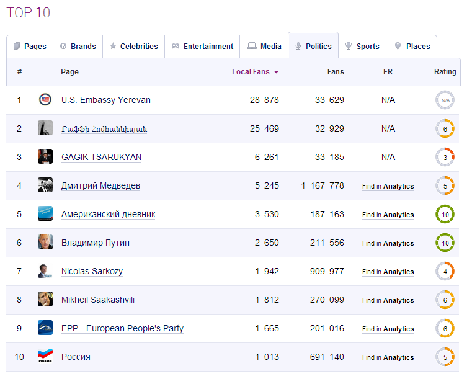
Task: Open the Pages tab
Action: pyautogui.click(x=30, y=47)
